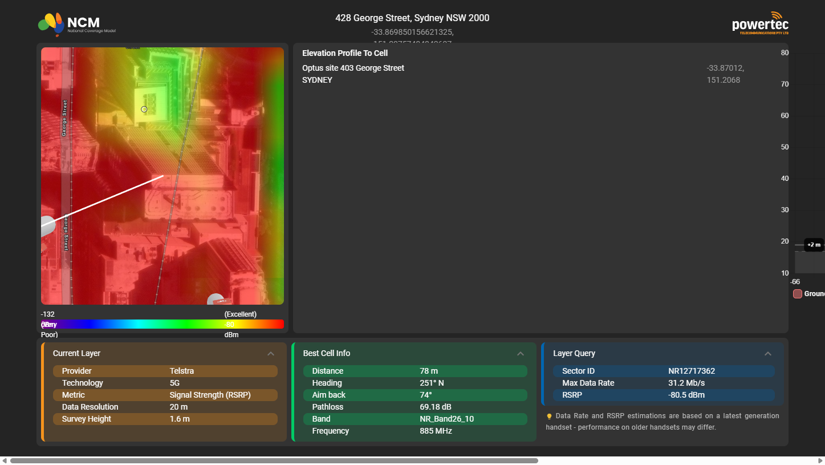Click the -132 legend minimum label
Image resolution: width=825 pixels, height=465 pixels.
[x=48, y=314]
